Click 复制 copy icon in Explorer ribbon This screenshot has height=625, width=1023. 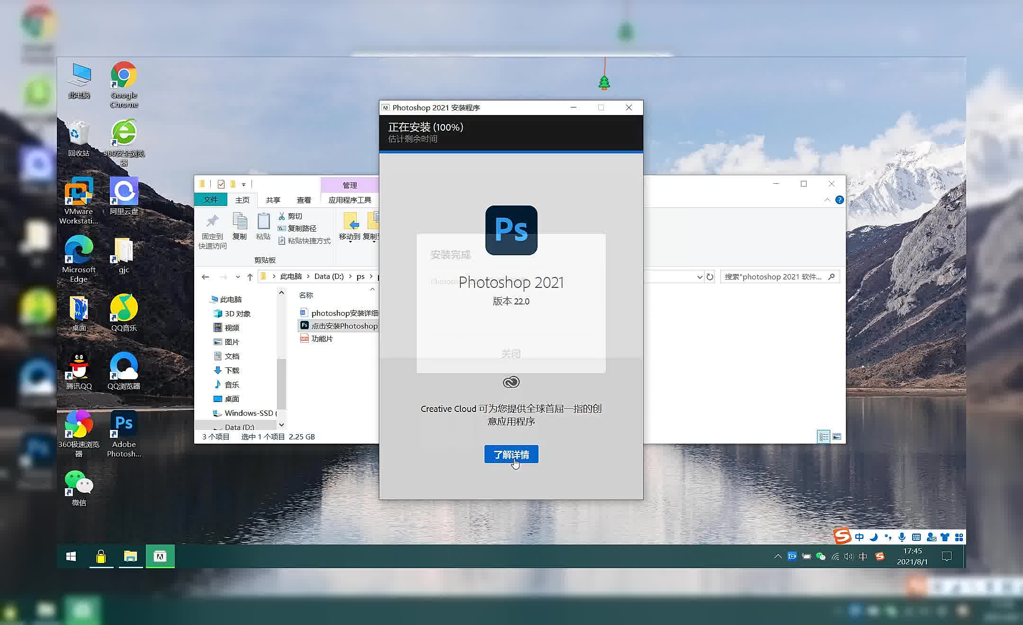pos(240,227)
